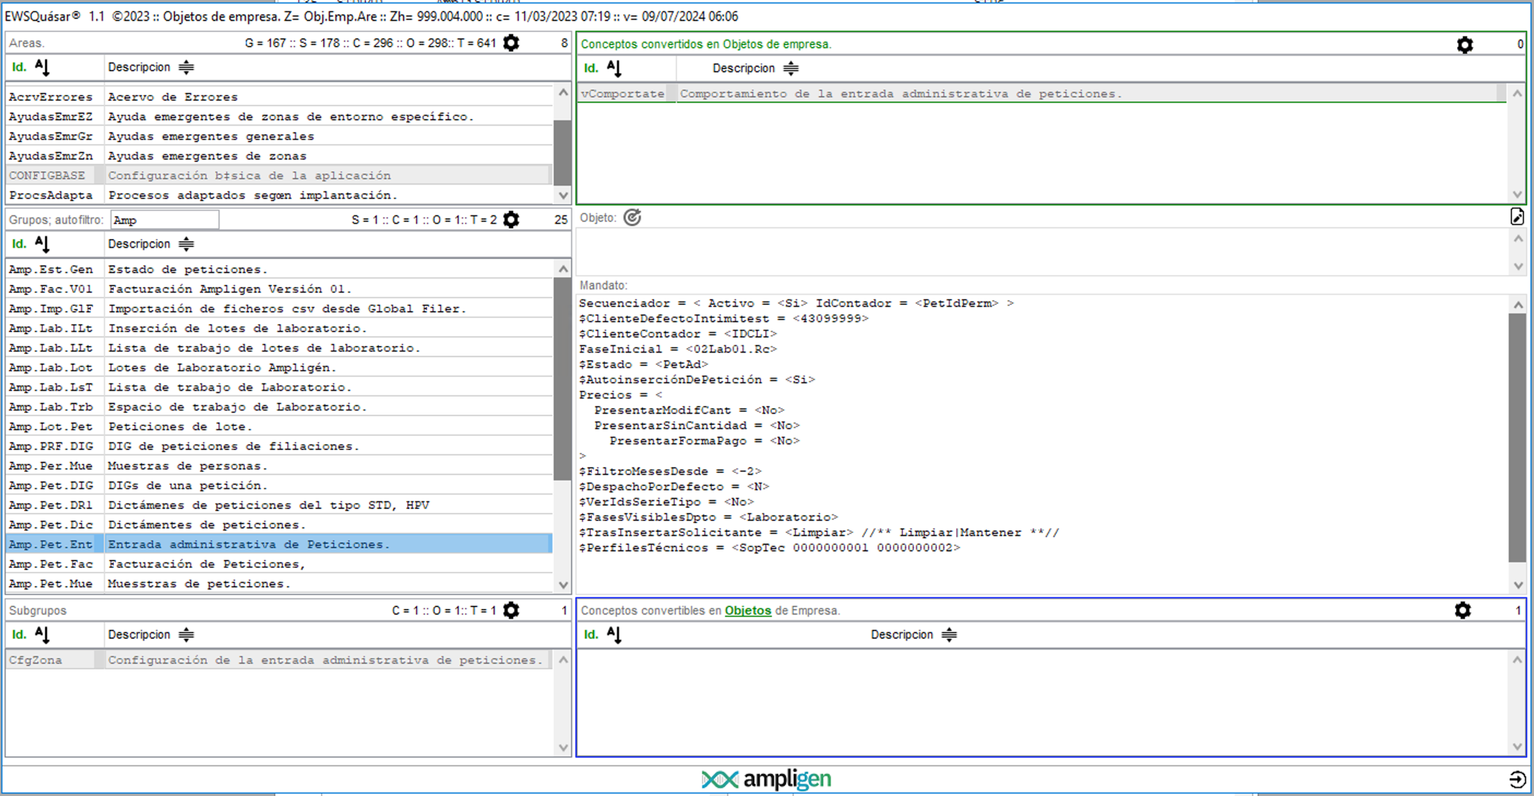Screen dimensions: 1534x796
Task: Click the Mandato vertical scrollbar thumb
Action: [x=1517, y=438]
